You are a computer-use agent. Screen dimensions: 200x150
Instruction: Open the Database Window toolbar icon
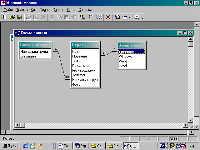(117, 17)
